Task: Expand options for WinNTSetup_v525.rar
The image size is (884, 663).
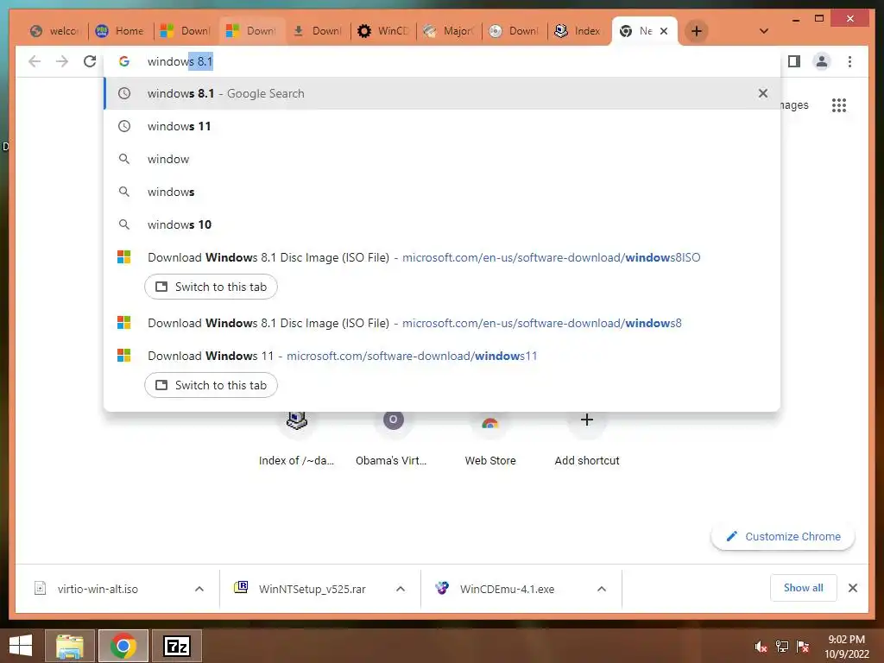Action: 401,589
